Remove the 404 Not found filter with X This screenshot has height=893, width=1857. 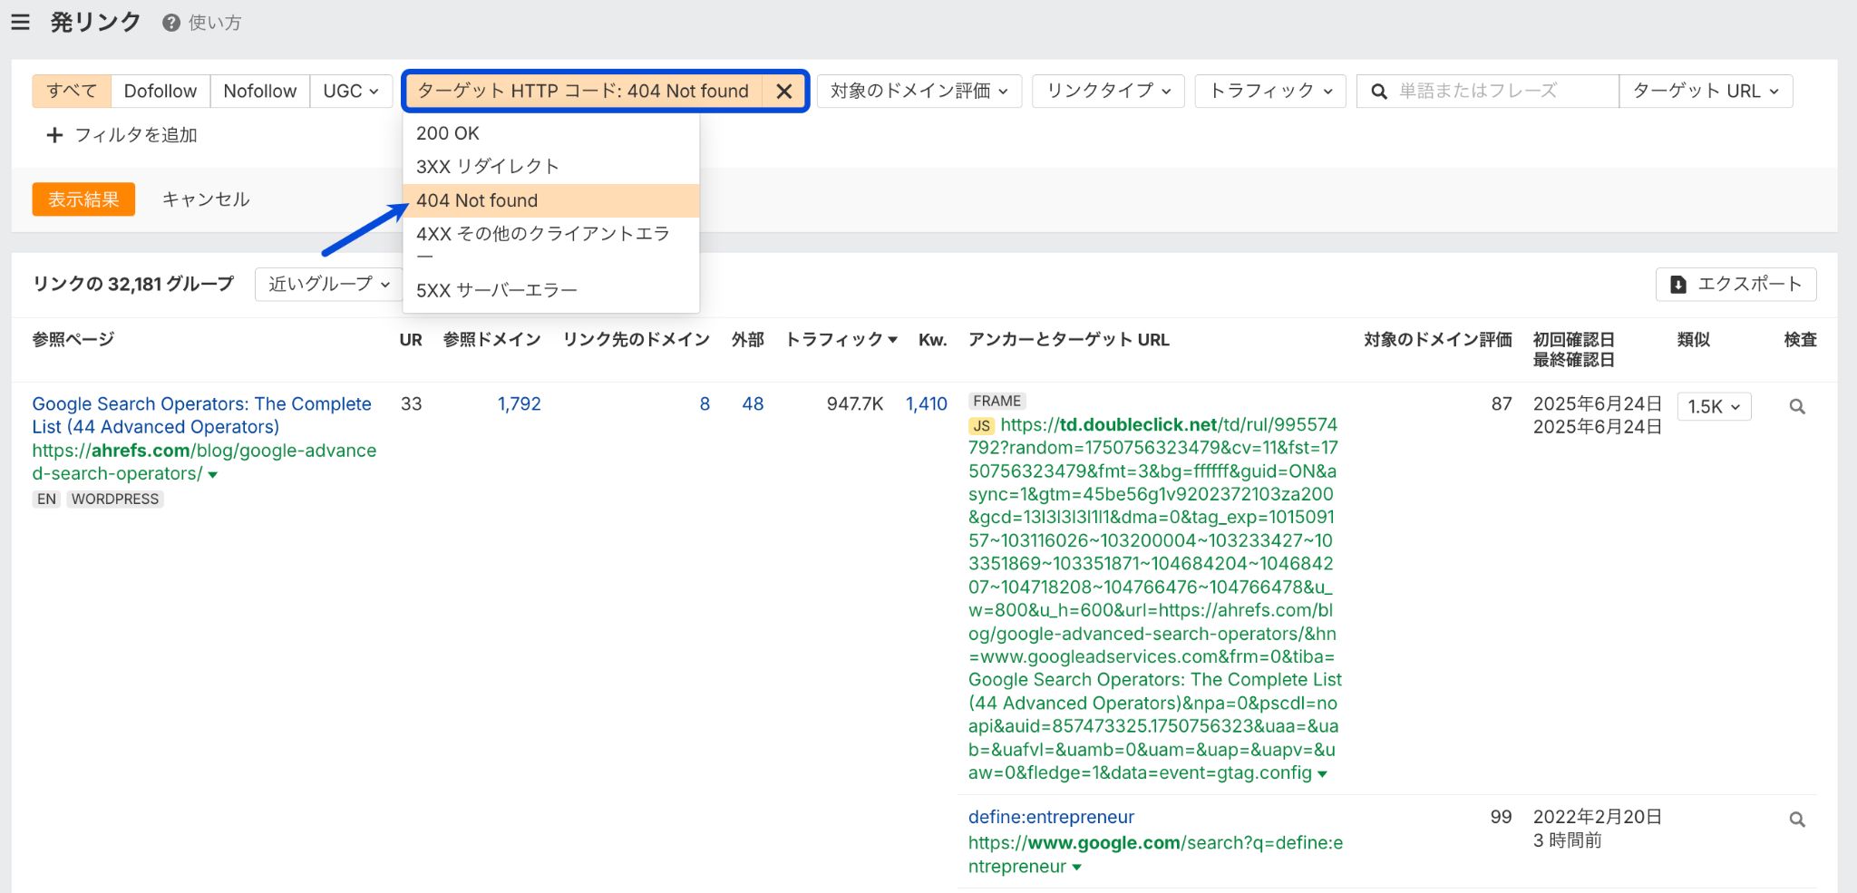[x=784, y=92]
